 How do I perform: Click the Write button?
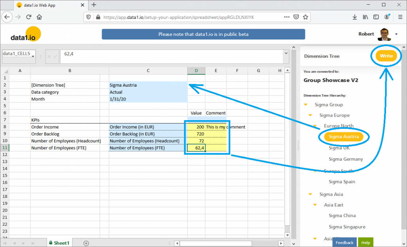coord(386,56)
